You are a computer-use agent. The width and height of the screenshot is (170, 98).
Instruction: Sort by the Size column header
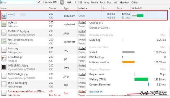[109, 8]
